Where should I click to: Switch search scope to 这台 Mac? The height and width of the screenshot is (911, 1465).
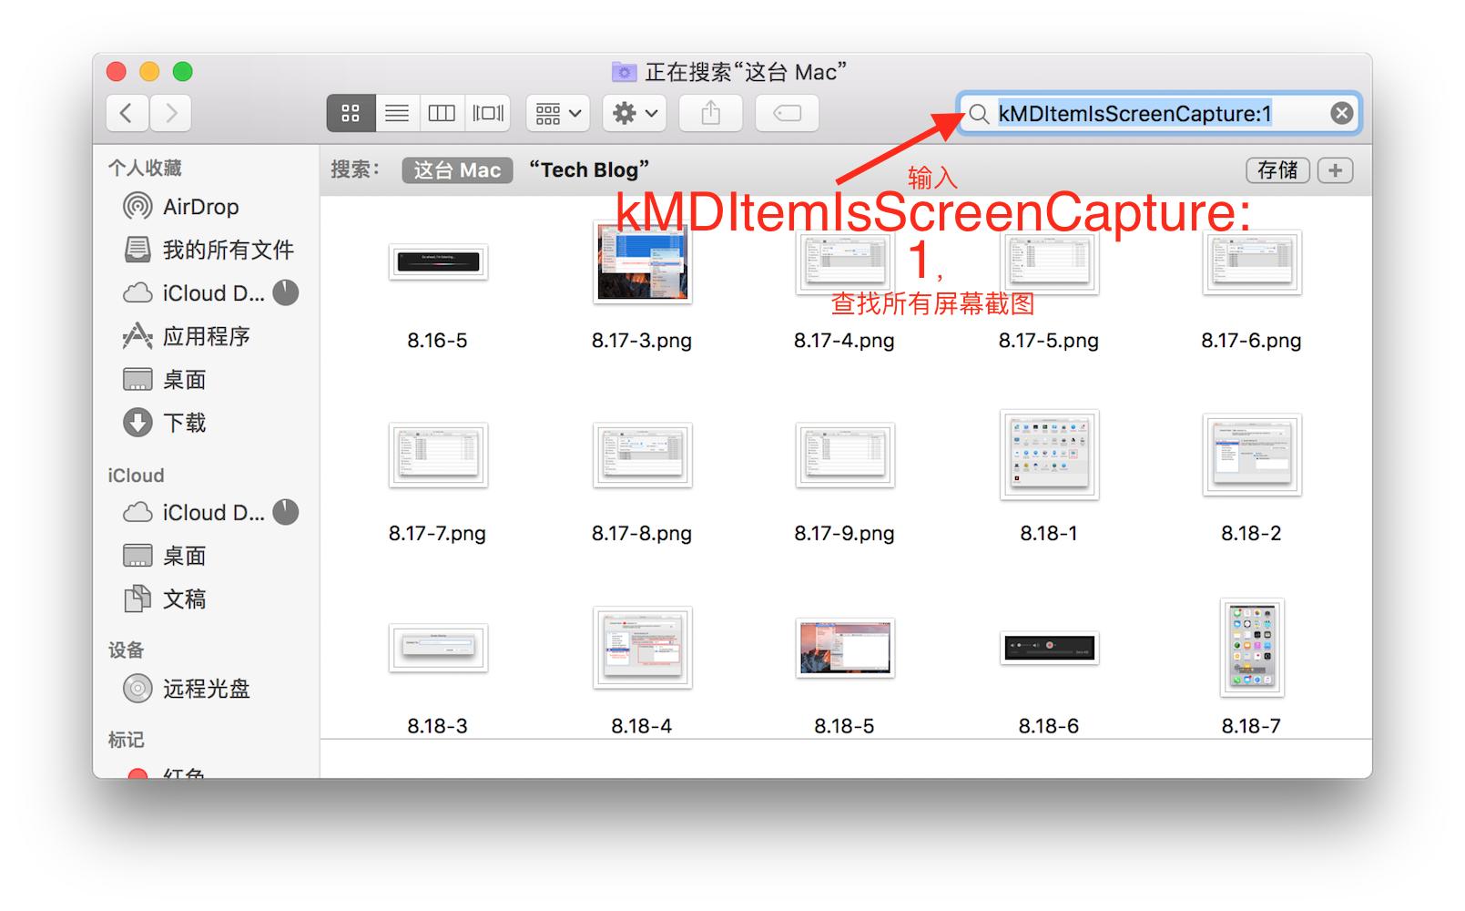[456, 169]
